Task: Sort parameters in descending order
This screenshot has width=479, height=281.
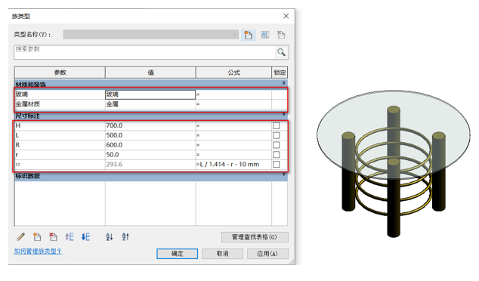Action: 125,236
